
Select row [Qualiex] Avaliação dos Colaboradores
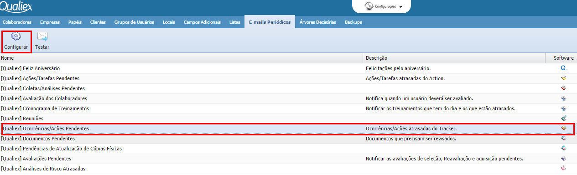pyautogui.click(x=288, y=98)
